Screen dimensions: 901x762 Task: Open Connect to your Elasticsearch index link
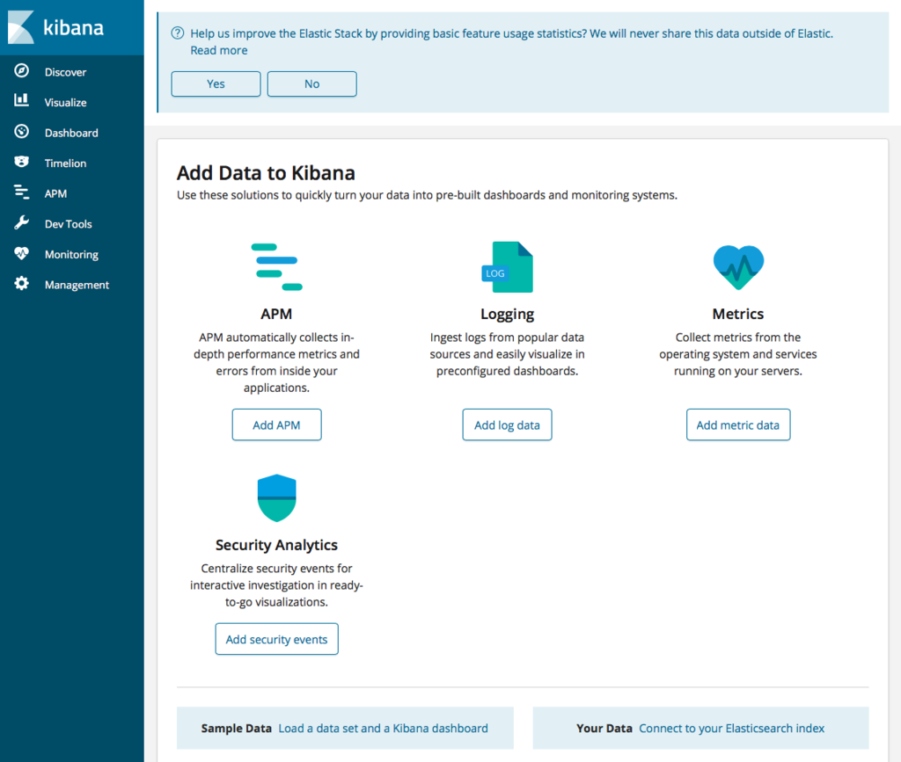[731, 728]
